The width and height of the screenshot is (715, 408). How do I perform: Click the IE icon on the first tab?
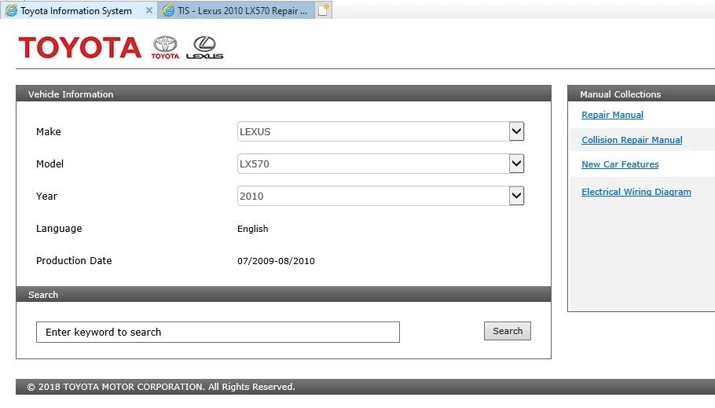11,11
